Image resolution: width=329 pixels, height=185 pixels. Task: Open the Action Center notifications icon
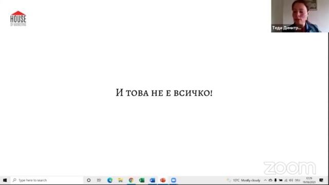tap(321, 180)
